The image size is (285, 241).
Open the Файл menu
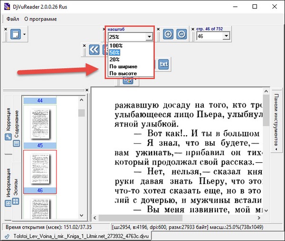coord(13,19)
